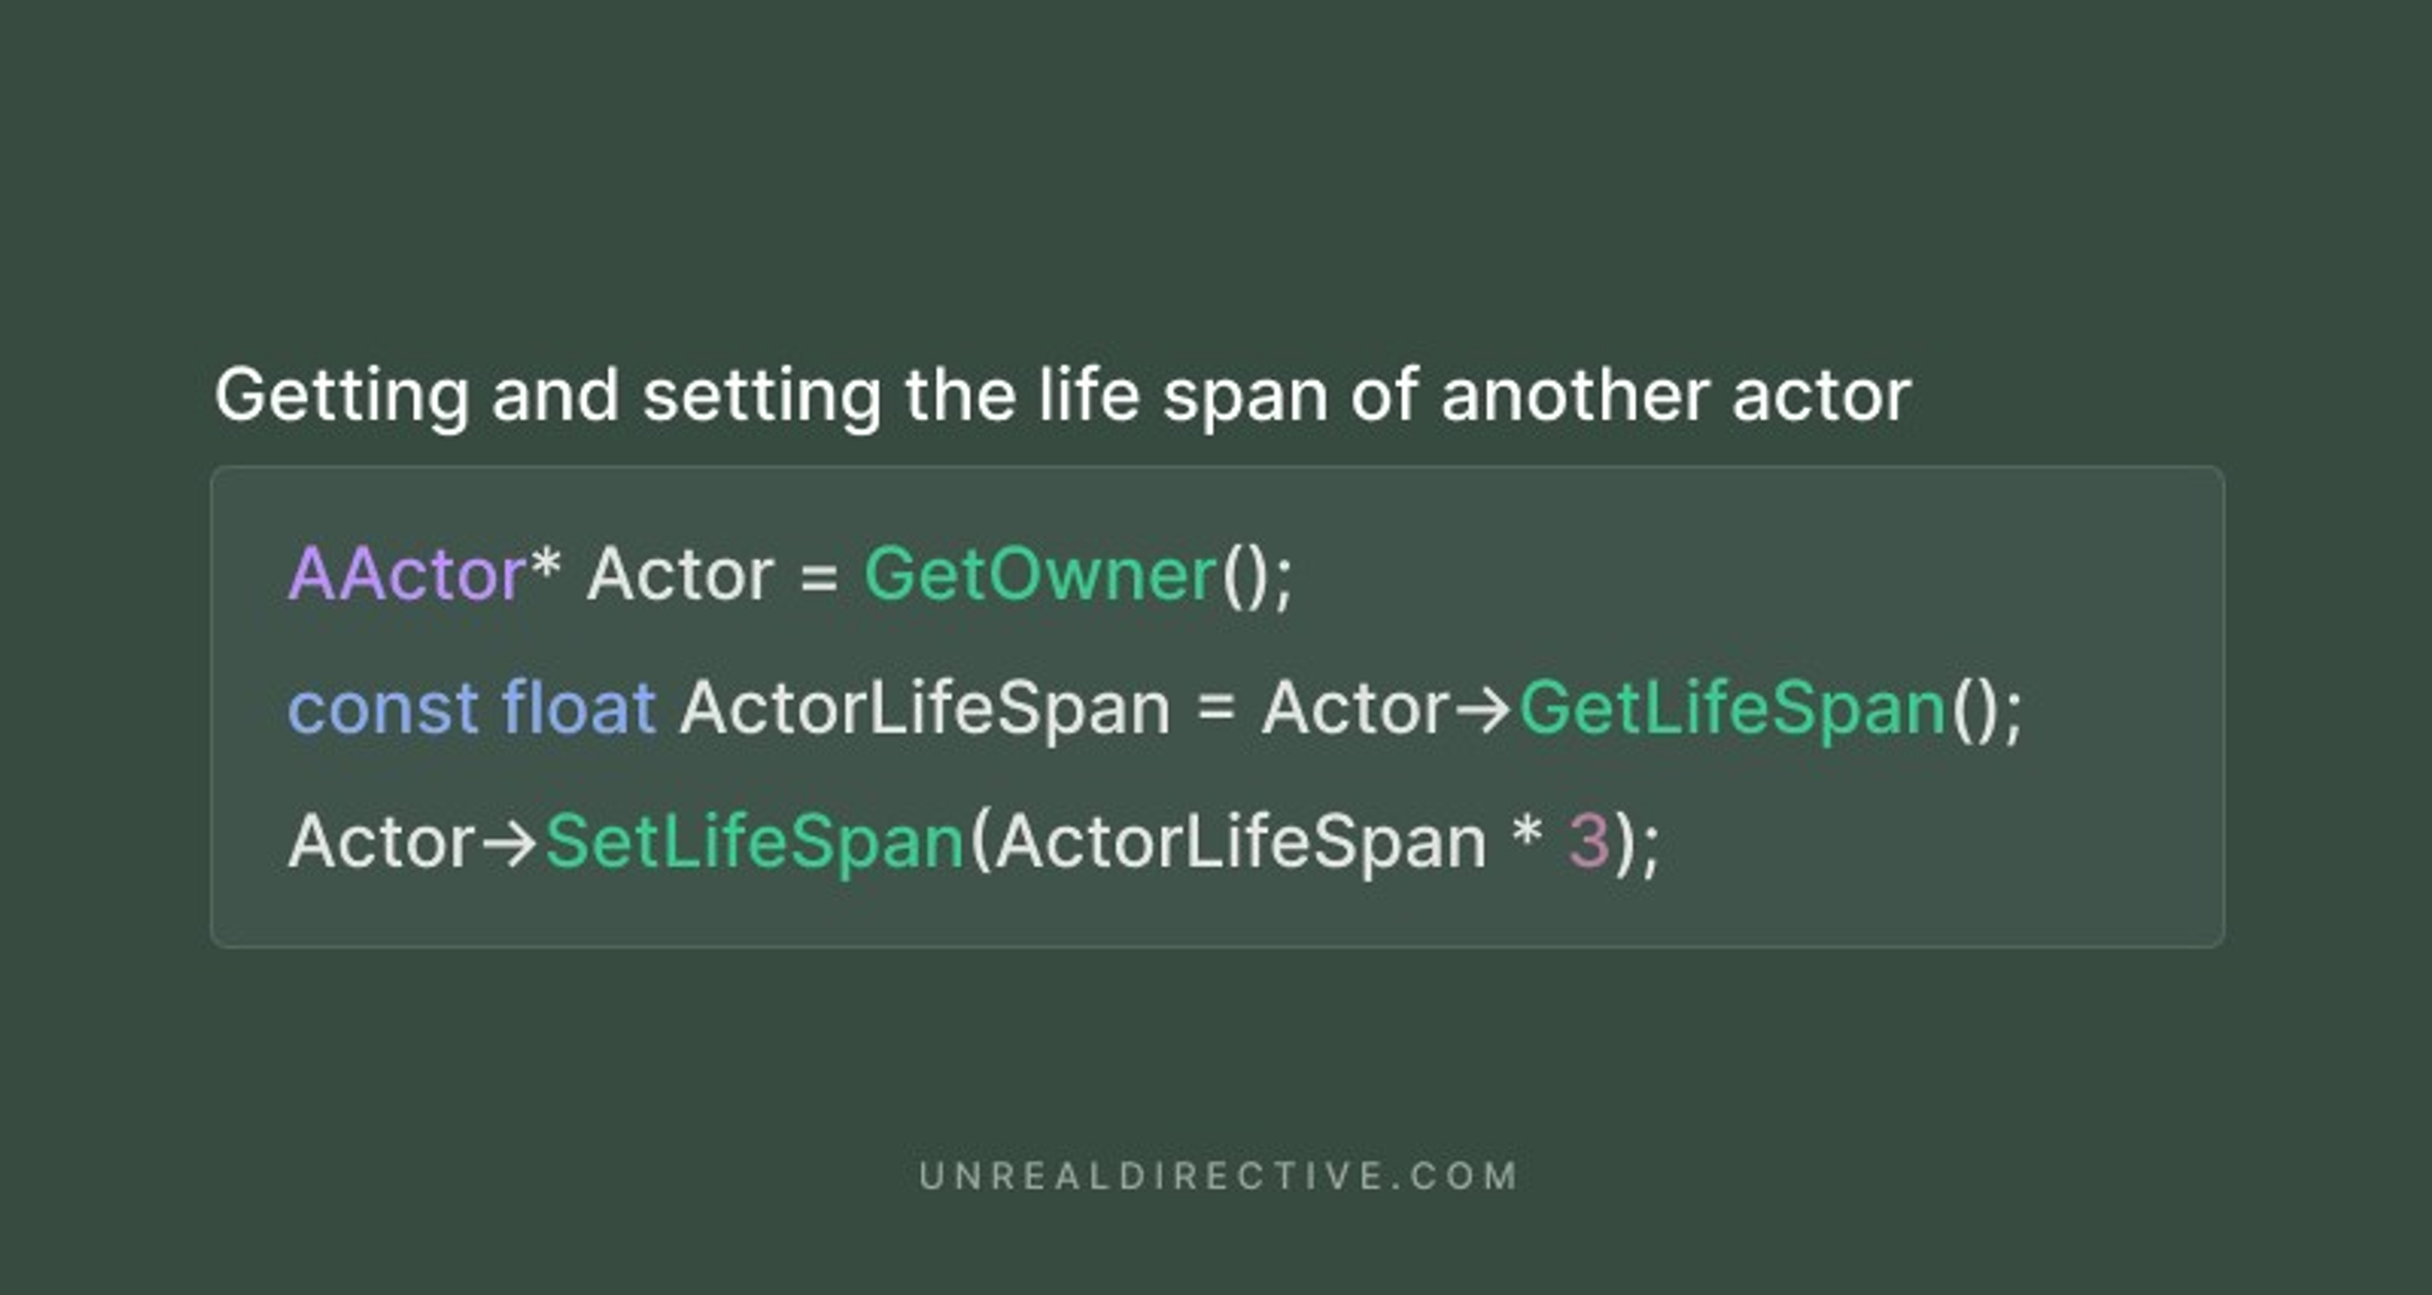Click the Actor identifier just before the GetLifeSpan arrow

[x=1355, y=708]
